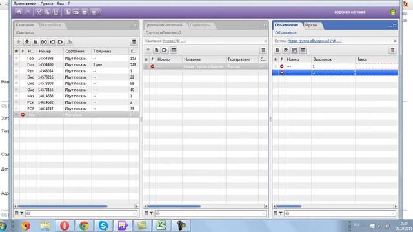Click user avatar icon near account name
The height and width of the screenshot is (232, 413).
(x=393, y=12)
